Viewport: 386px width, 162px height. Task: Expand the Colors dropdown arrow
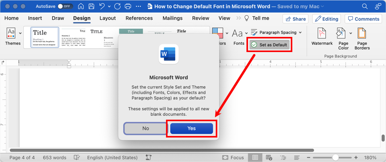227,33
